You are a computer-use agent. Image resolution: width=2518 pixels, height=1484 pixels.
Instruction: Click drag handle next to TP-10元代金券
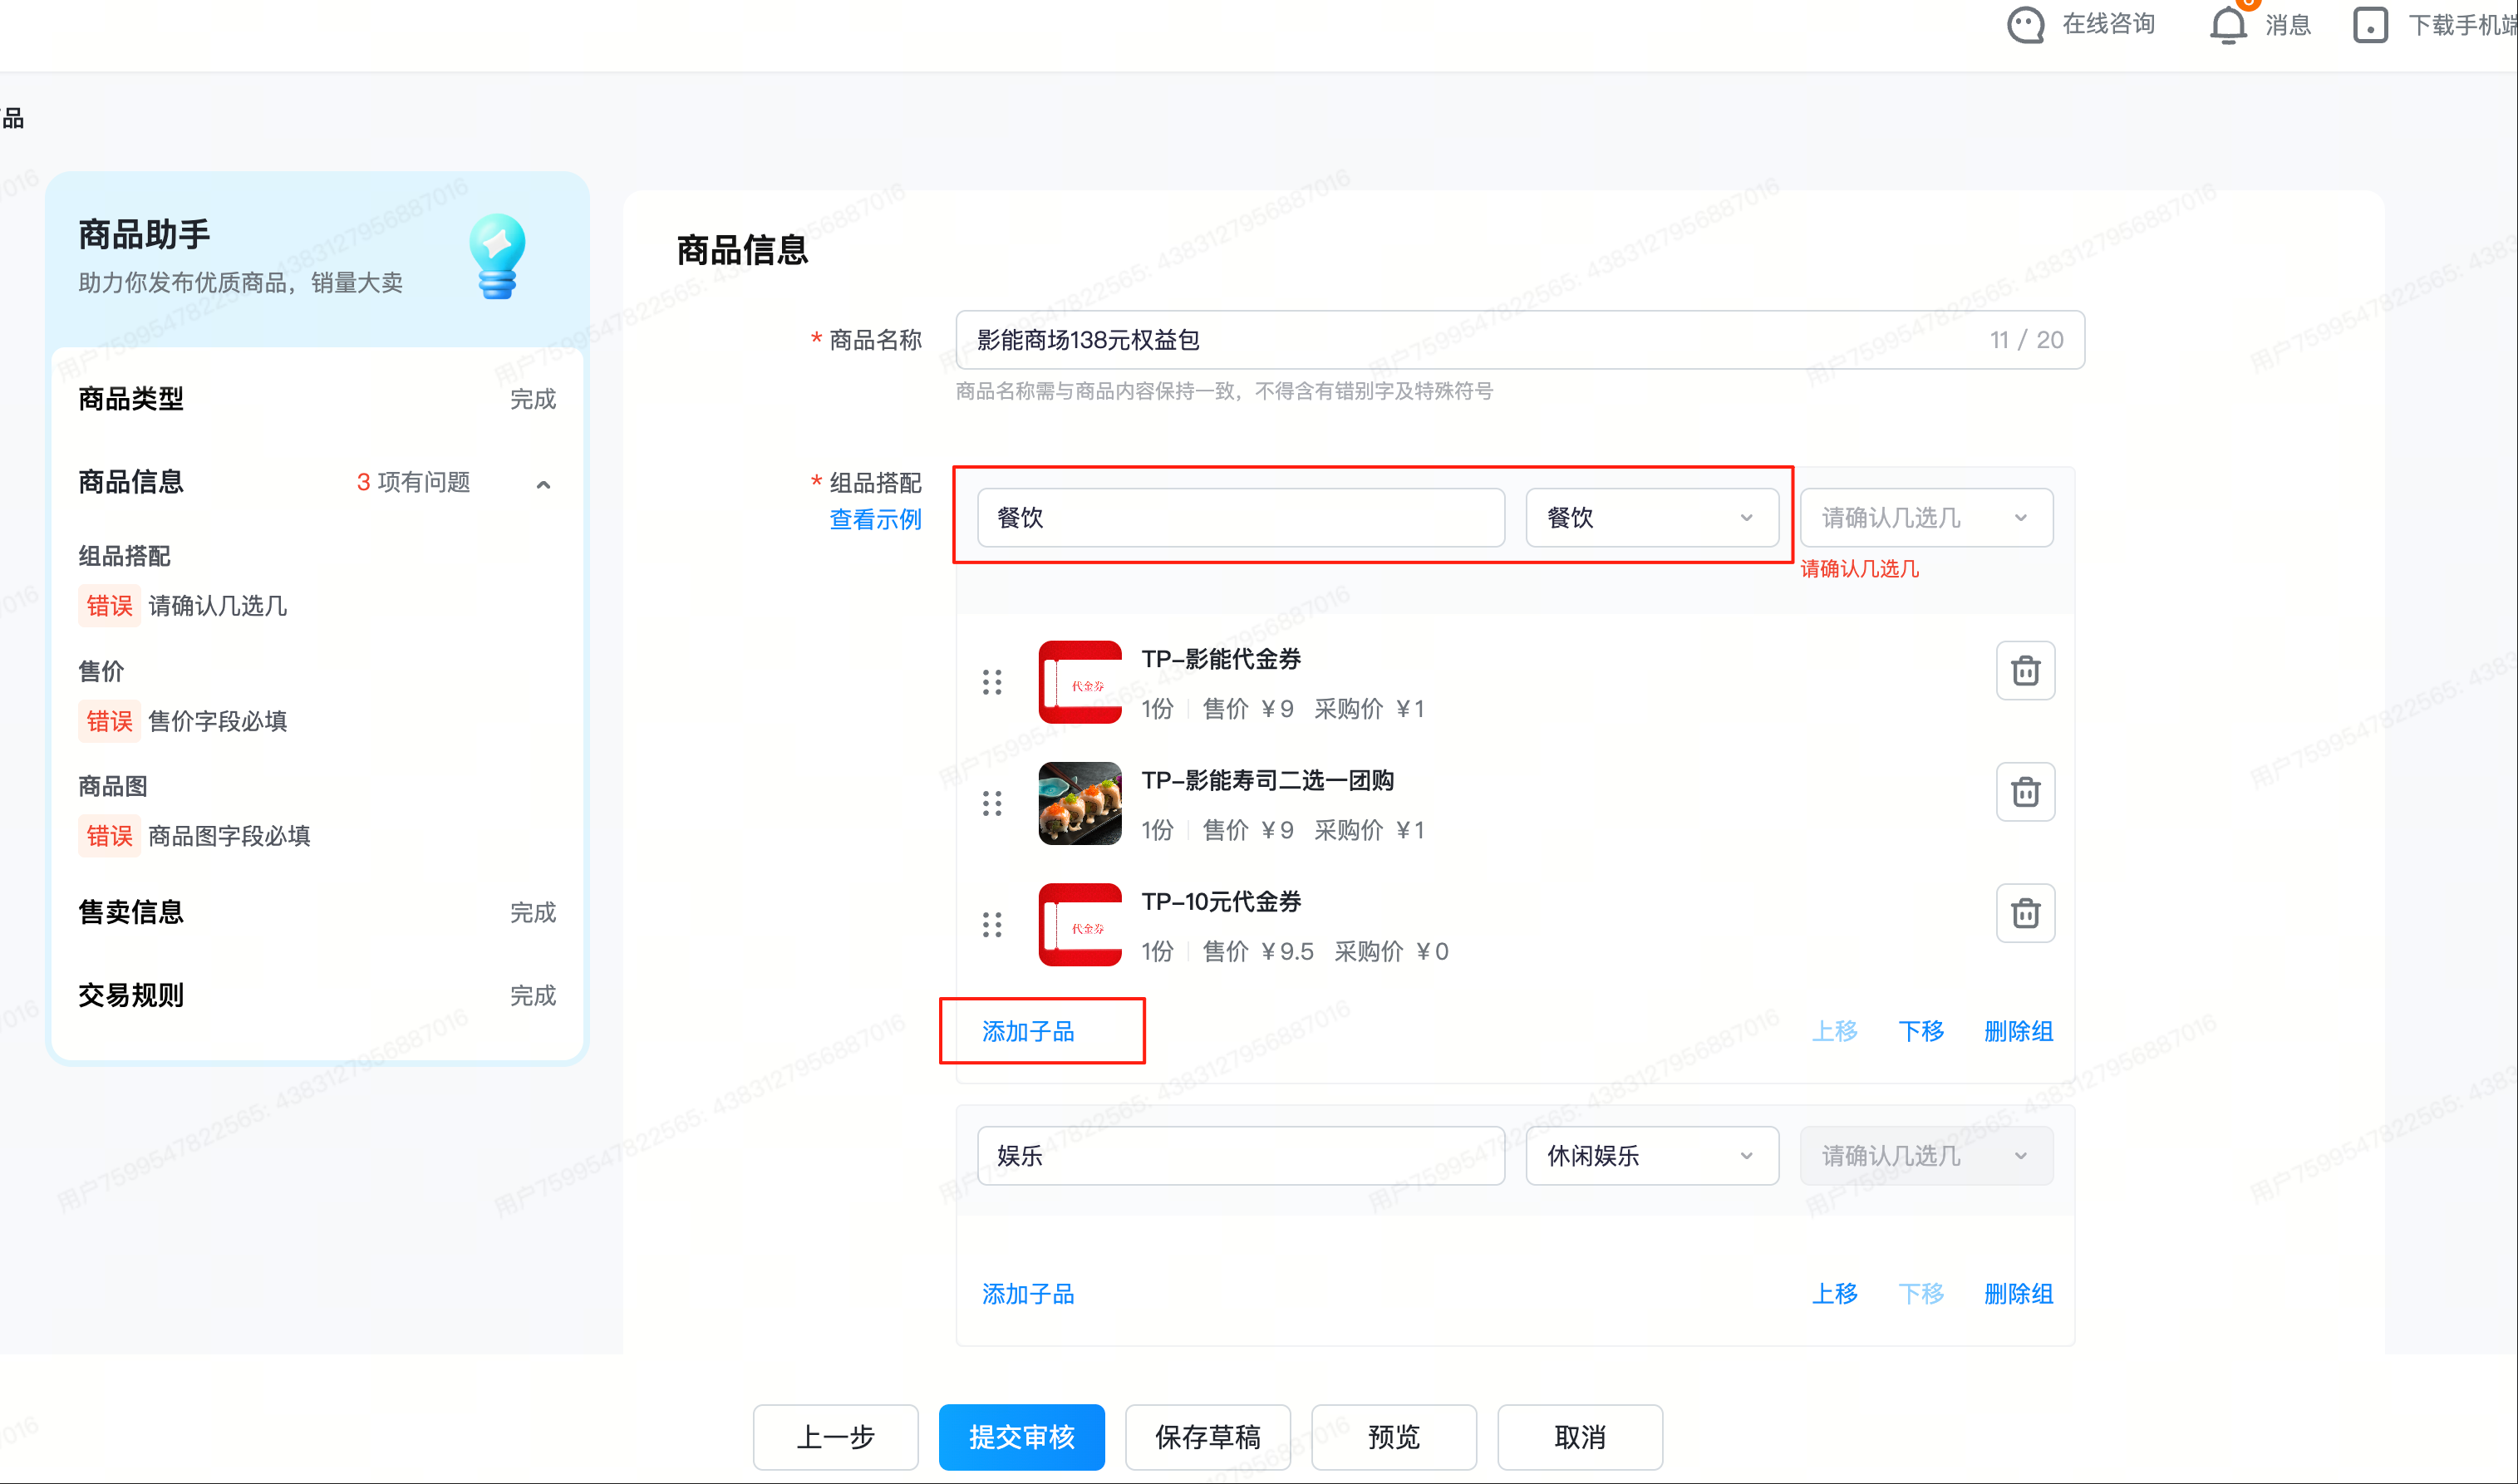(x=991, y=925)
